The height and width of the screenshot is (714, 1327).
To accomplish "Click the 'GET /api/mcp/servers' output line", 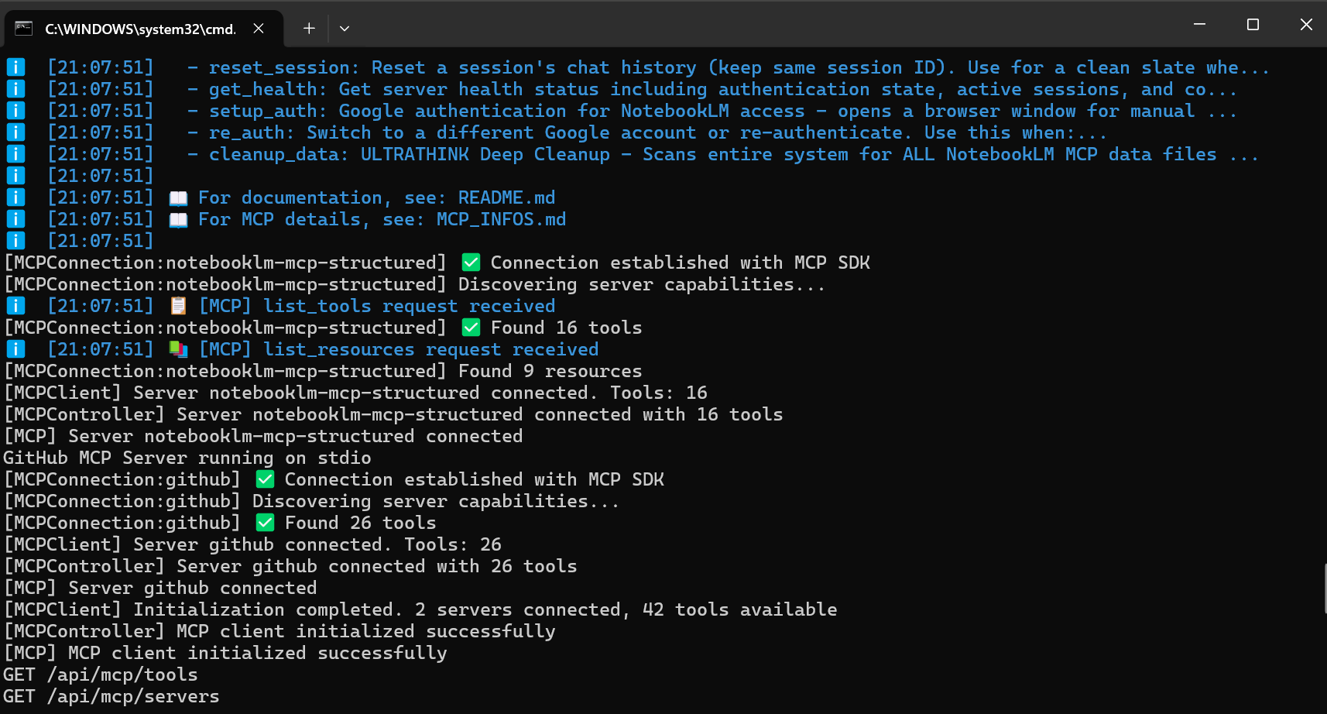I will click(x=111, y=696).
